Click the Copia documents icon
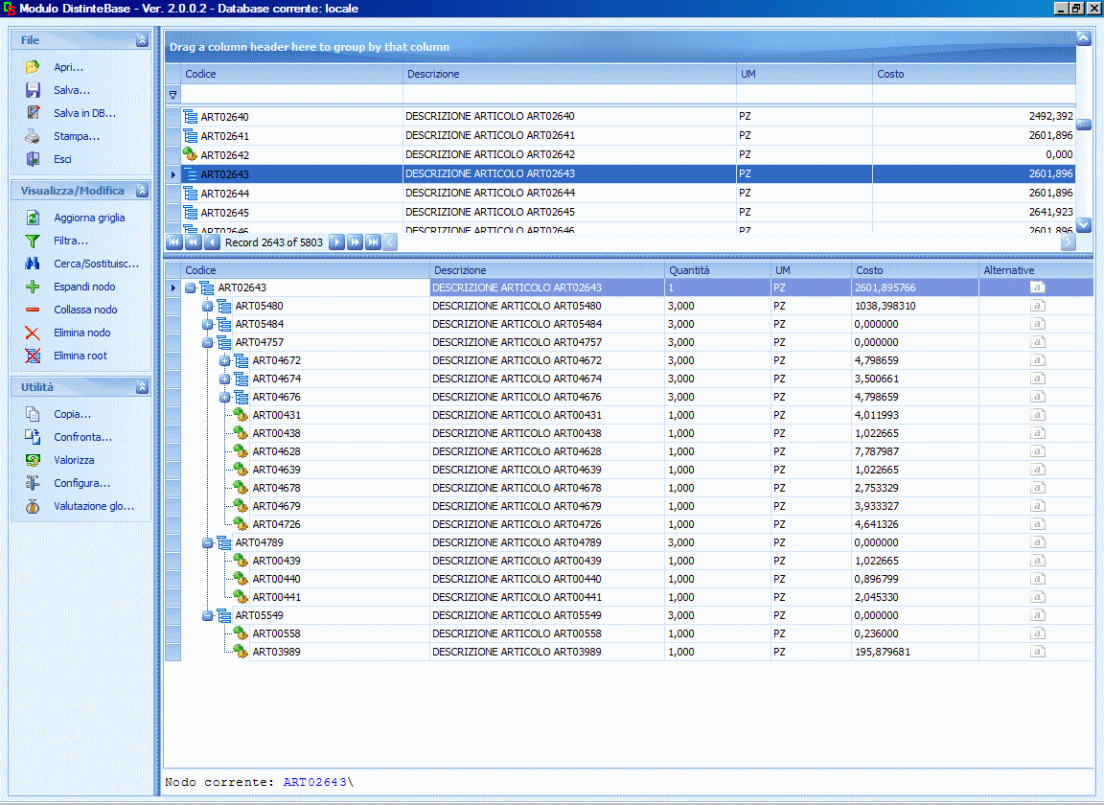1104x805 pixels. pos(33,414)
